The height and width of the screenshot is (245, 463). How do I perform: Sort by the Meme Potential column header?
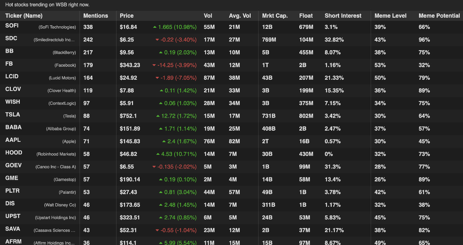pyautogui.click(x=439, y=16)
